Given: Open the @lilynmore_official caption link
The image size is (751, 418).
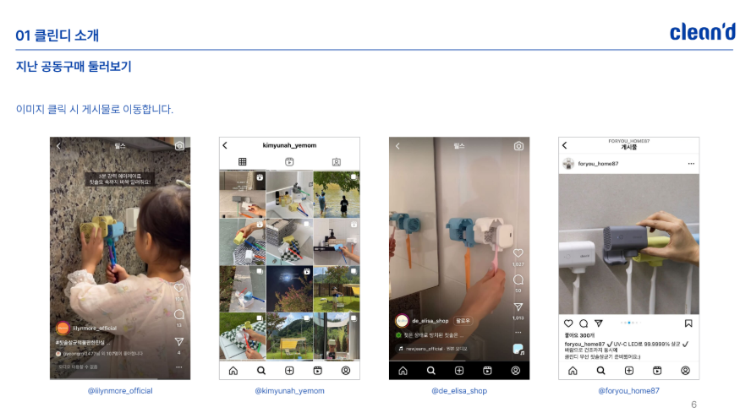Looking at the screenshot, I should [x=120, y=391].
